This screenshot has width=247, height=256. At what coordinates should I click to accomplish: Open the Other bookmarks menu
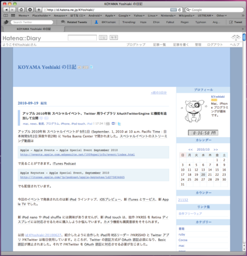tap(221, 15)
